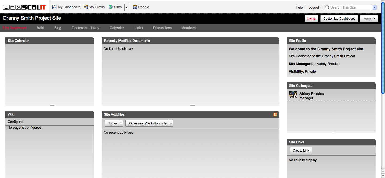
Task: Switch to the Calendar tab
Action: (x=117, y=28)
